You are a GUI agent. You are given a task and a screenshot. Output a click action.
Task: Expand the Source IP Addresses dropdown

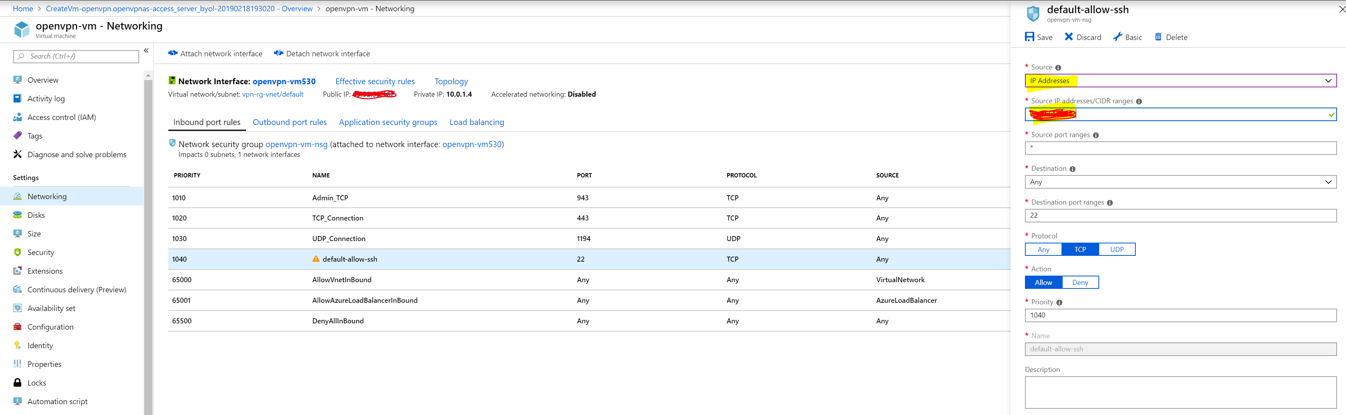tap(1180, 80)
